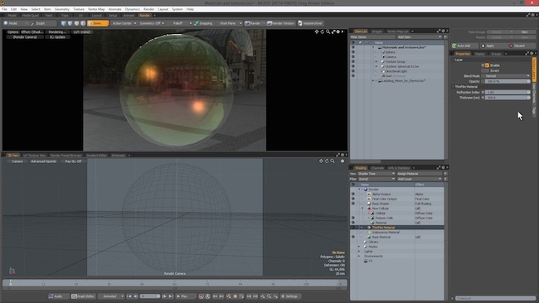Open the Blend Mode dropdown

coord(506,76)
